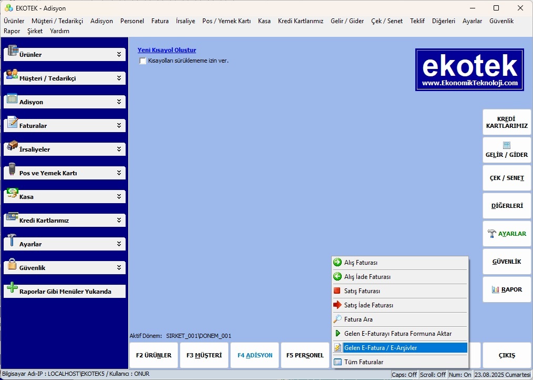
Task: Click the green plus icon for Raporlar
Action: point(12,287)
